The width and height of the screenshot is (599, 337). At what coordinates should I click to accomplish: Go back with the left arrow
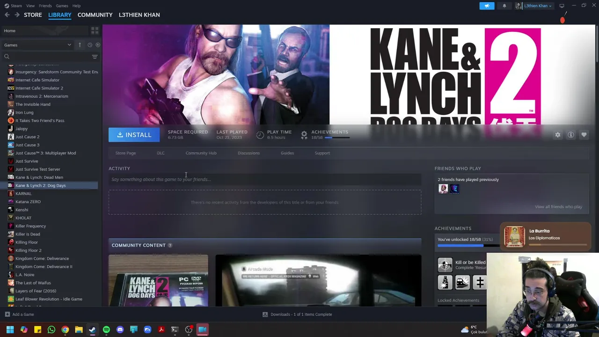(x=7, y=15)
